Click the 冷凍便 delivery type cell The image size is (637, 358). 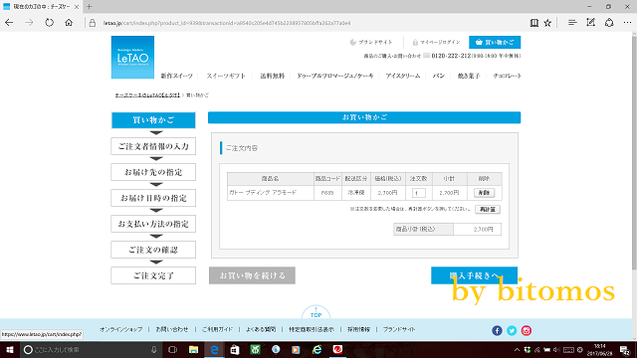[x=356, y=193]
